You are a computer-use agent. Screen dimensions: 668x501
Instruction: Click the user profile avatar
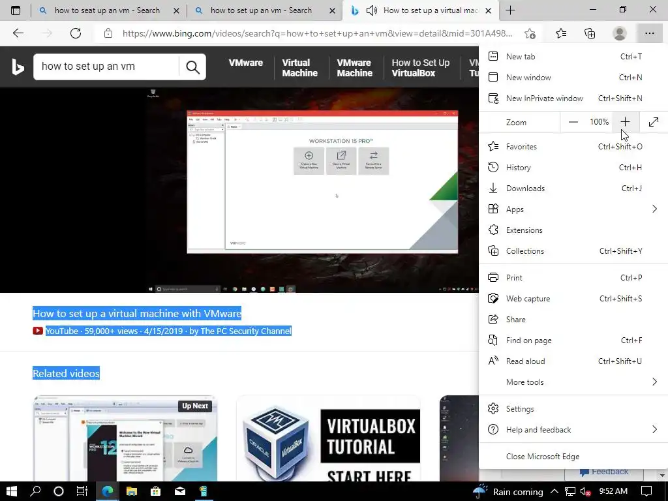(x=620, y=33)
